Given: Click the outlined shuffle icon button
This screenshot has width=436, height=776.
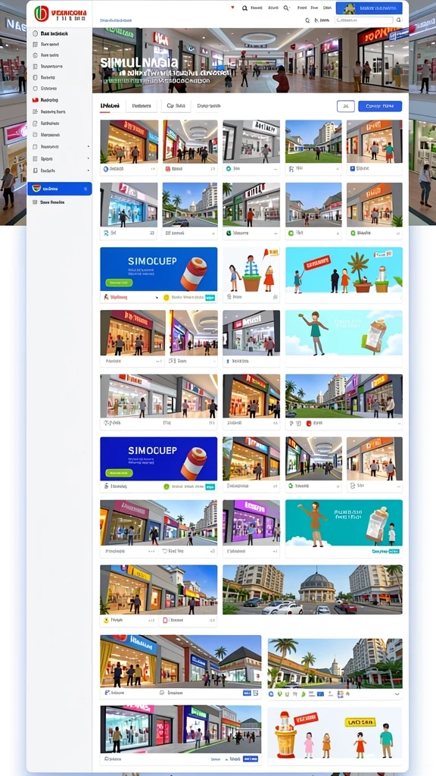Looking at the screenshot, I should click(x=345, y=106).
